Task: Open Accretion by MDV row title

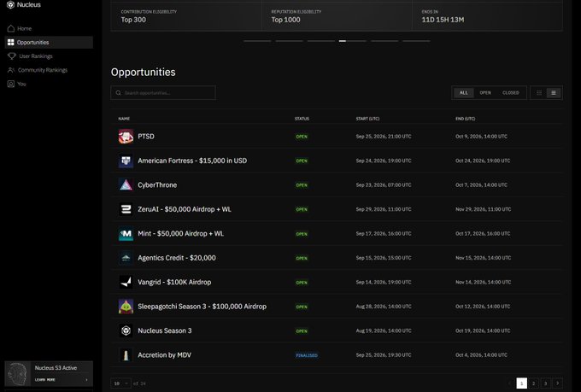Action: click(165, 355)
